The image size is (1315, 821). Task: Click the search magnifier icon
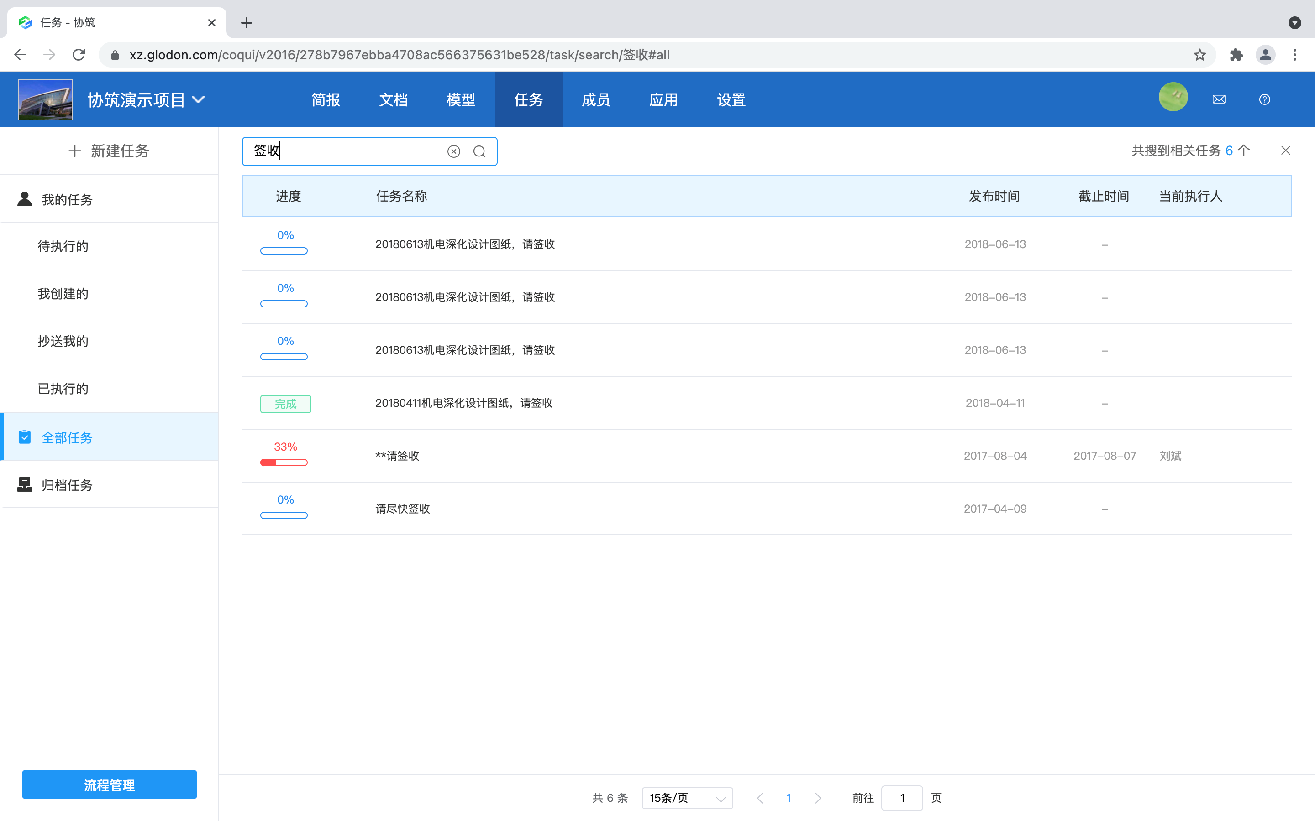[479, 151]
